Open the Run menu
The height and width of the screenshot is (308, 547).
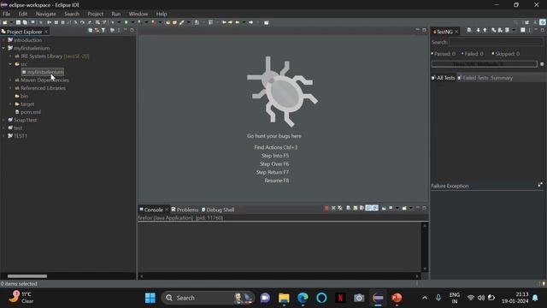pyautogui.click(x=116, y=14)
